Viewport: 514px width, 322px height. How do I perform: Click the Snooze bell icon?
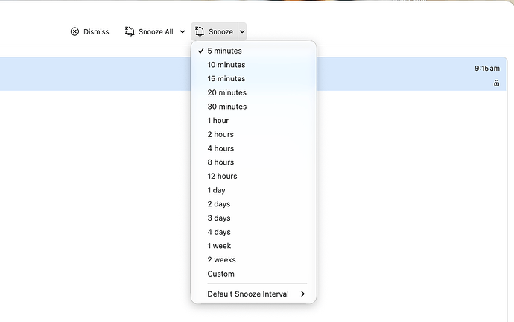[x=200, y=31]
